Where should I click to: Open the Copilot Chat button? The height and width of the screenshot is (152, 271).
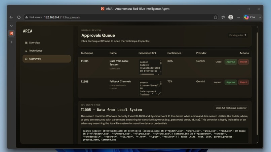(x=250, y=17)
